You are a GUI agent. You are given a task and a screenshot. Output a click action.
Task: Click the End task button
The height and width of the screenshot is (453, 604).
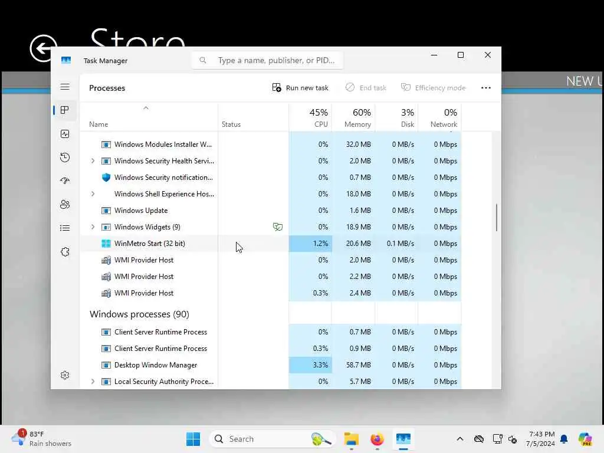click(366, 88)
